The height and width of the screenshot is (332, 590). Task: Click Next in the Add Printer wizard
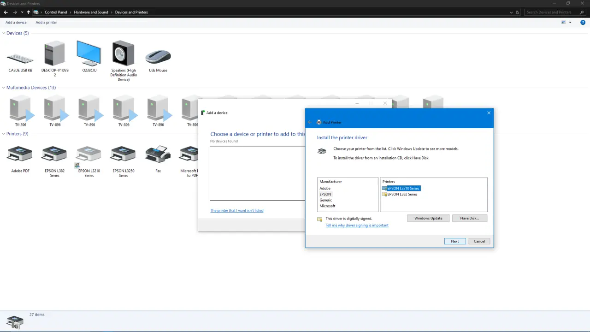[x=455, y=241]
